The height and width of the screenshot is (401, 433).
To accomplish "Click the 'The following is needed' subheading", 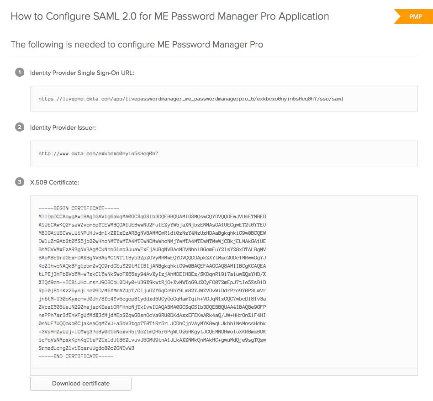I will tap(137, 45).
